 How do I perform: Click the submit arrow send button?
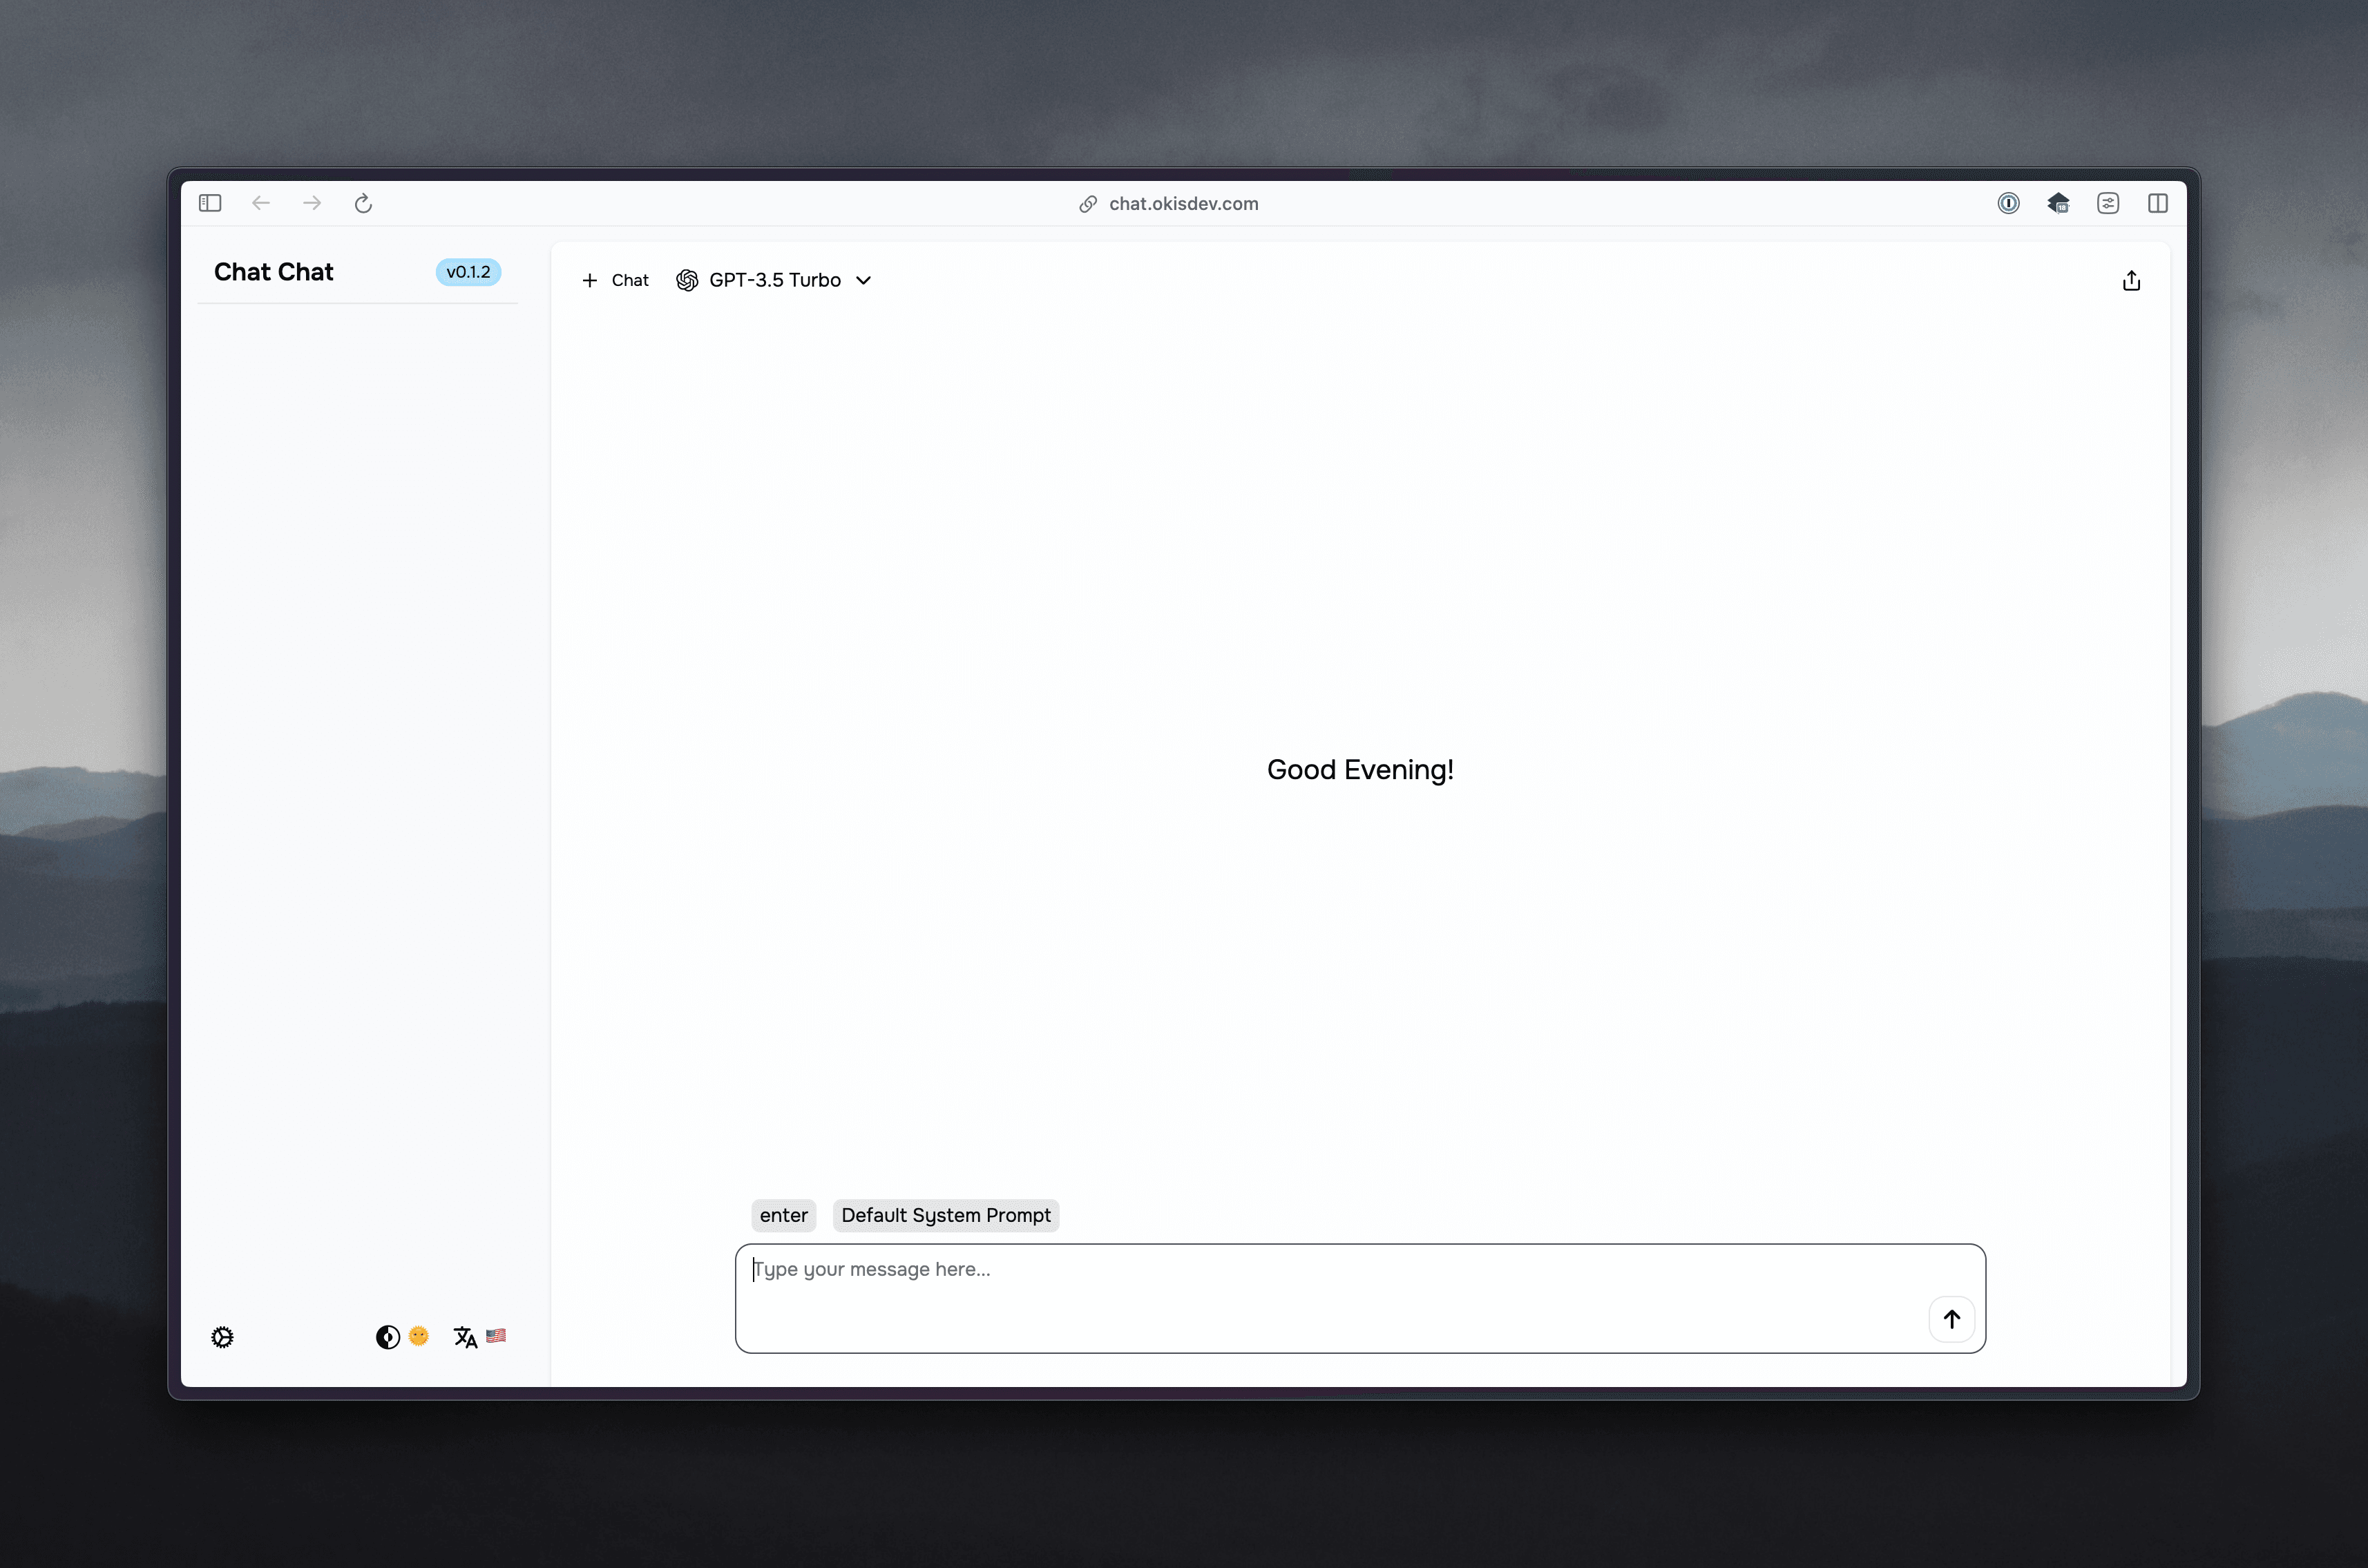point(1949,1318)
